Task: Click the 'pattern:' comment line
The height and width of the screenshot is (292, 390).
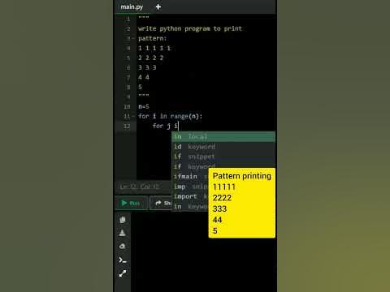Action: pos(152,38)
